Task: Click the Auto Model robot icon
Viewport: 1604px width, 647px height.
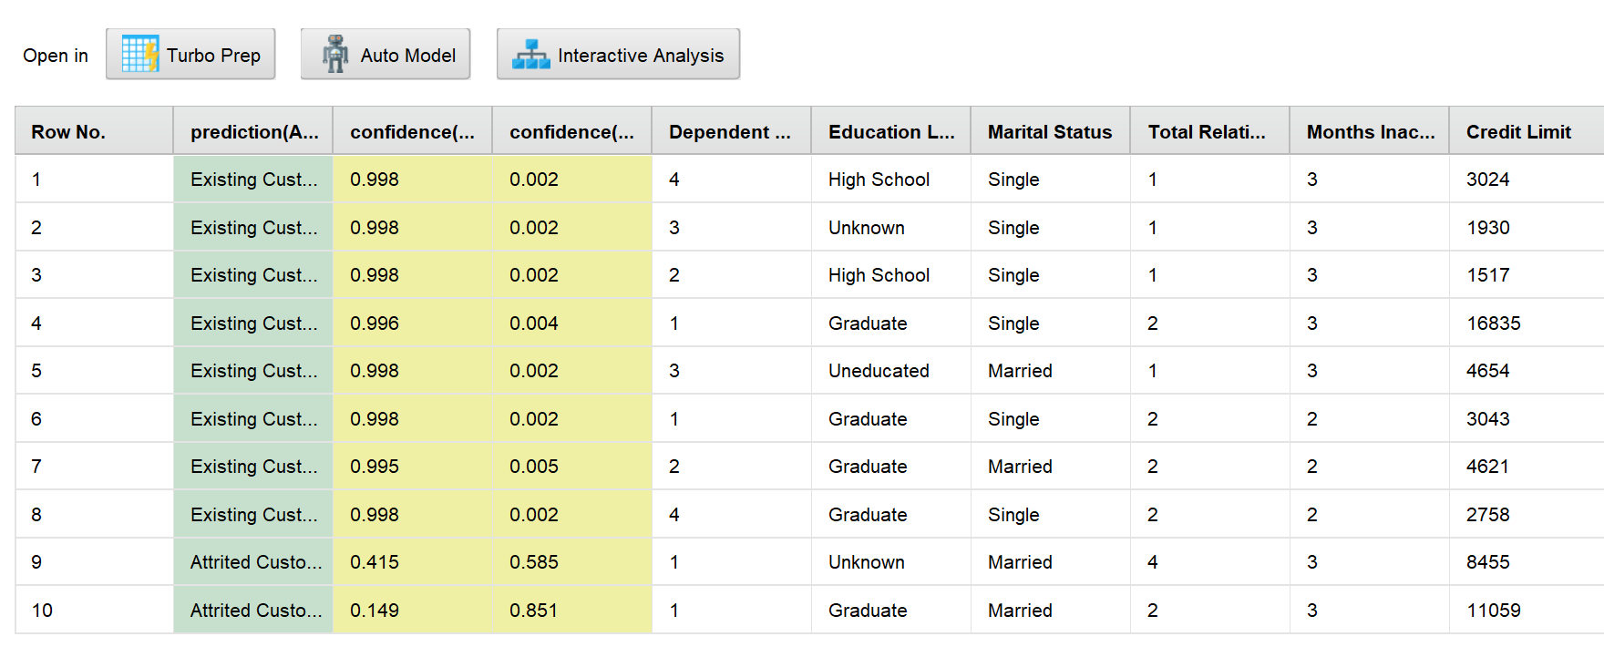Action: tap(335, 55)
